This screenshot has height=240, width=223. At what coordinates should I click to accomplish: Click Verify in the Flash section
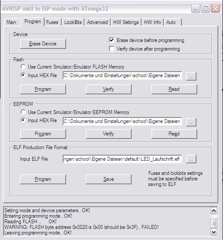click(108, 89)
